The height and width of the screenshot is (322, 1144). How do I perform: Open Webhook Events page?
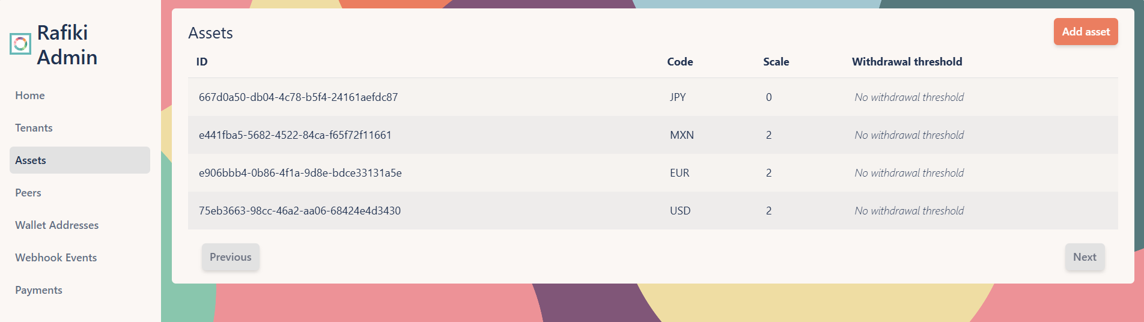click(x=56, y=258)
